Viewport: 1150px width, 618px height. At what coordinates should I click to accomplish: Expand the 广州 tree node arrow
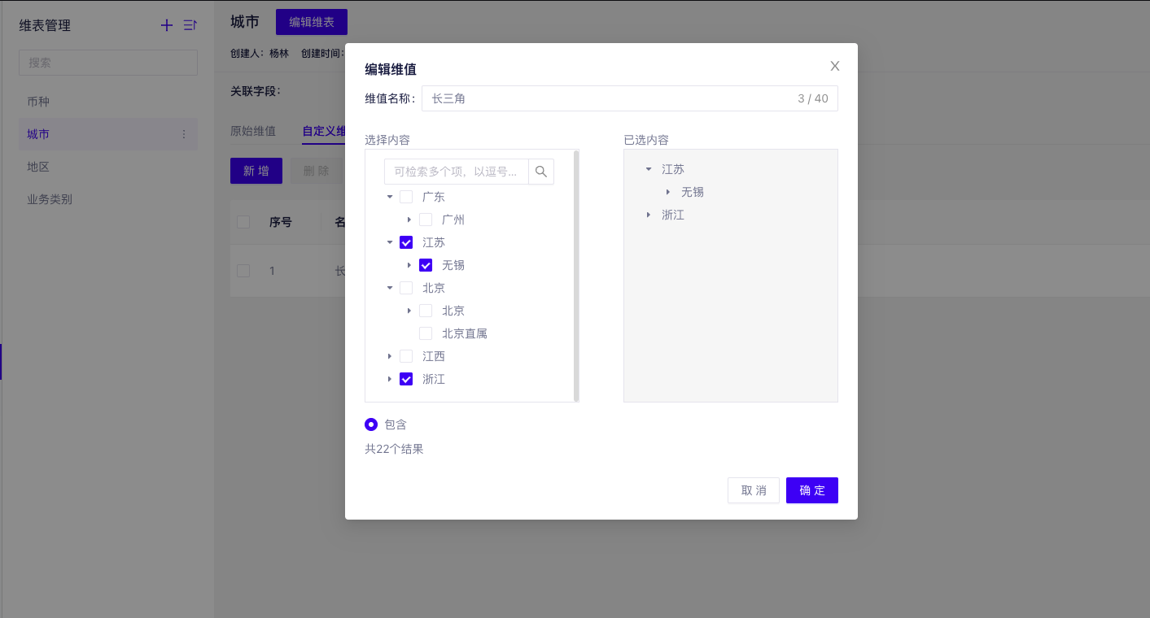pos(409,220)
